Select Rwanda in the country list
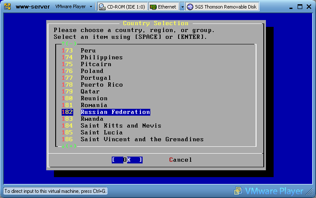Screen dimensions: 316x198 92,119
